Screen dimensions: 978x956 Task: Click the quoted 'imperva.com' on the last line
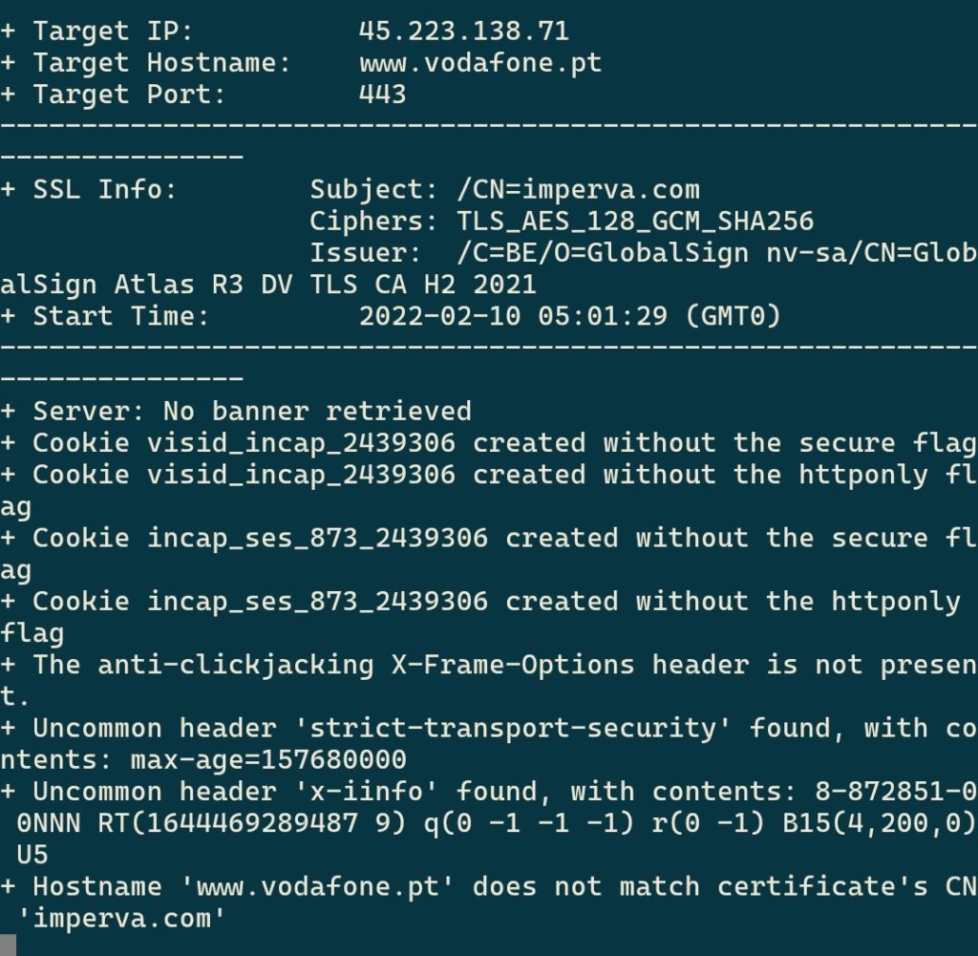pyautogui.click(x=121, y=919)
